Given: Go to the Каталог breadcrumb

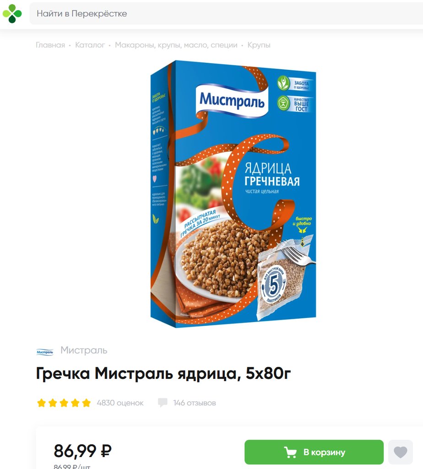Looking at the screenshot, I should 90,45.
